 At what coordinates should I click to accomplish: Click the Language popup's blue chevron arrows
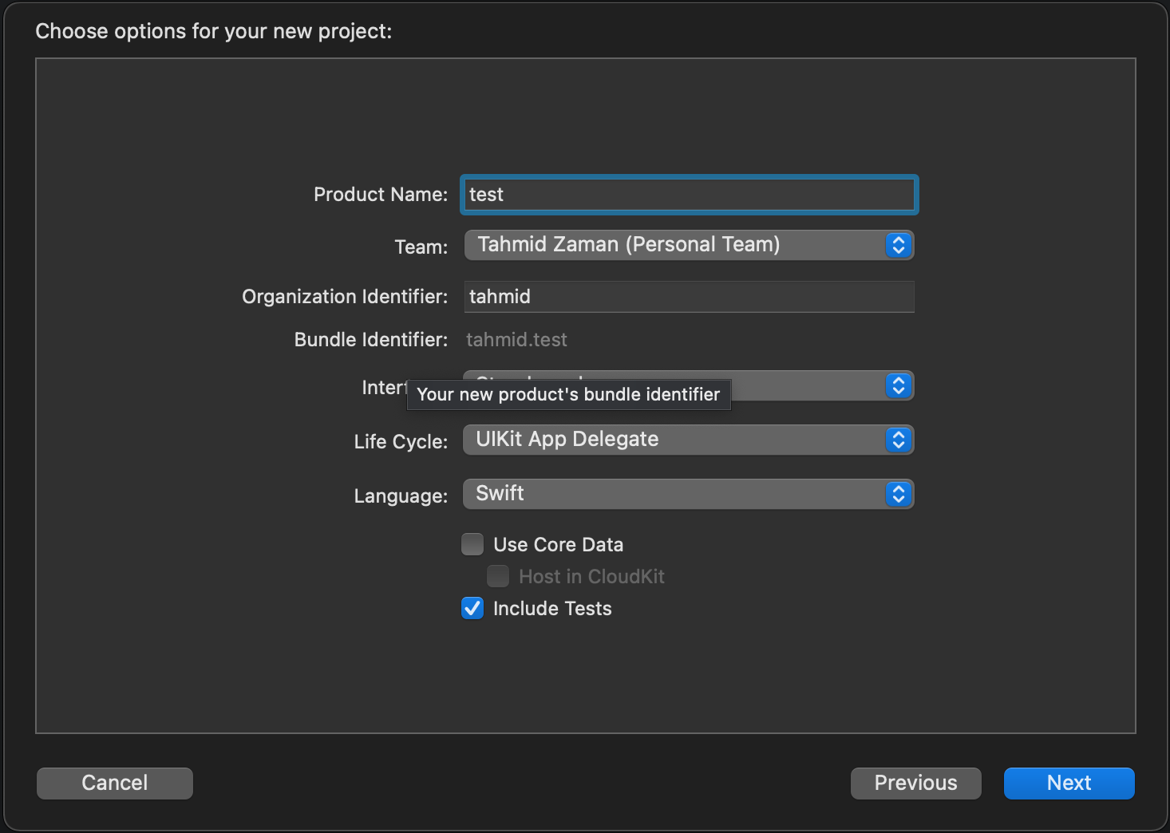pos(899,494)
